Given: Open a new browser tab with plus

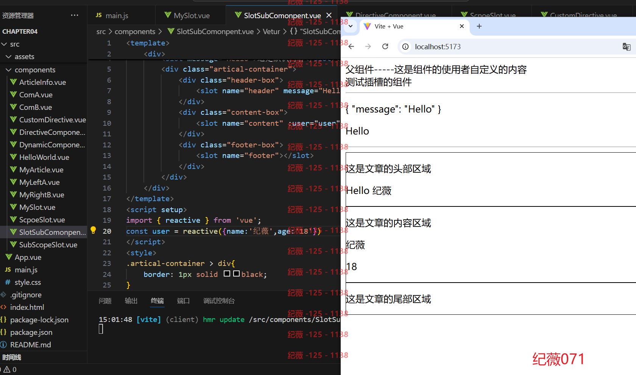Looking at the screenshot, I should click(x=479, y=26).
